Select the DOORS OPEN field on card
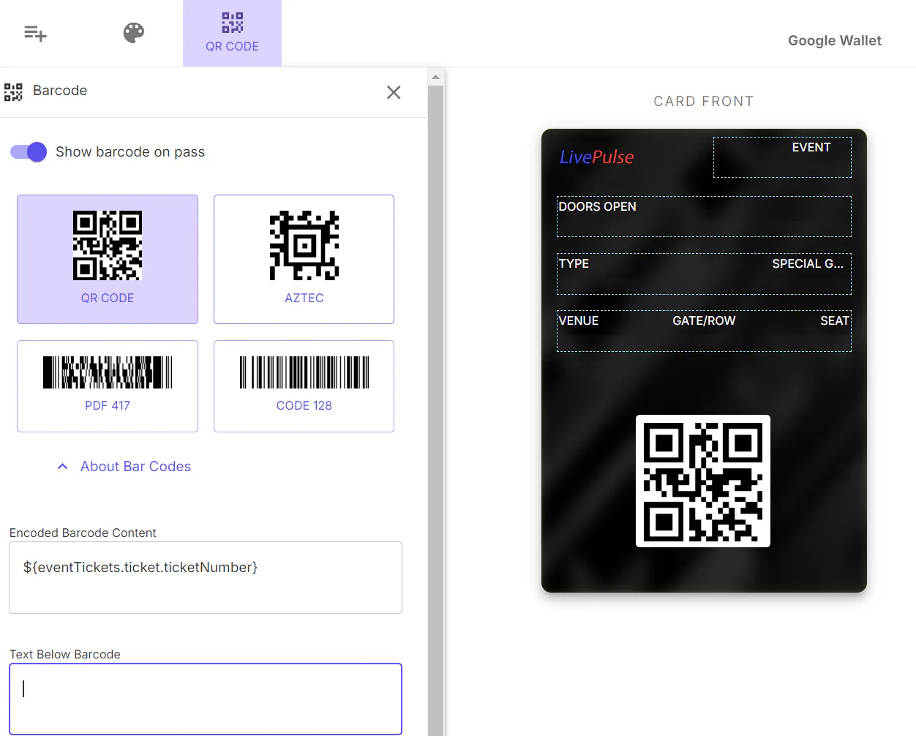This screenshot has height=736, width=916. point(704,216)
